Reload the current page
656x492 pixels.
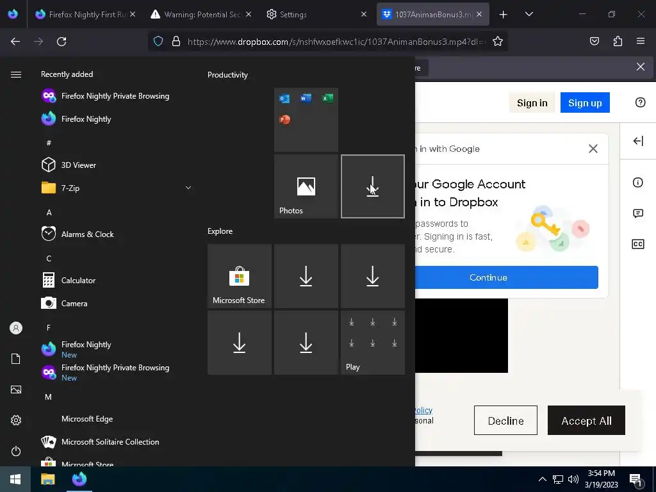click(61, 42)
